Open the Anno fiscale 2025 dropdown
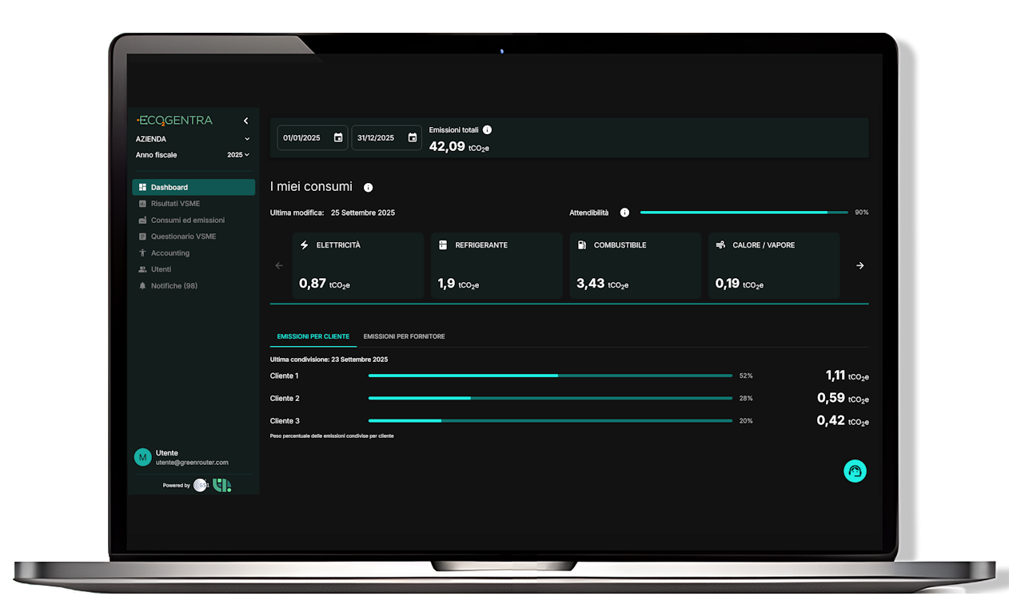 [238, 155]
